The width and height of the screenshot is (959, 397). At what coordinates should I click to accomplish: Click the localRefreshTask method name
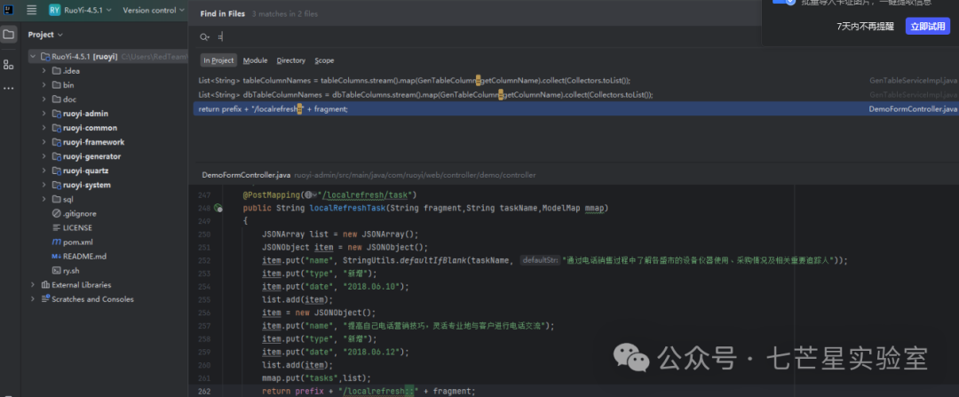[x=347, y=209]
